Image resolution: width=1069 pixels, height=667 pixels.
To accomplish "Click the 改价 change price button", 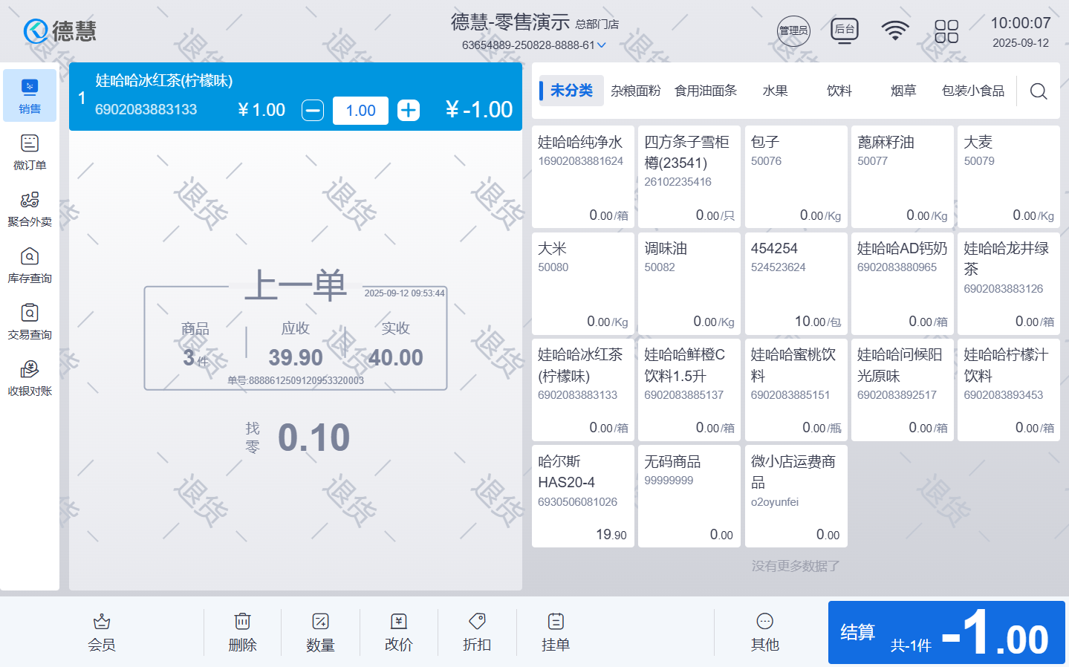I will tap(399, 633).
